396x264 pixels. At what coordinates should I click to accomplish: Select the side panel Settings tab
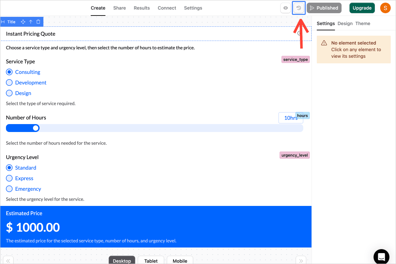coord(326,23)
